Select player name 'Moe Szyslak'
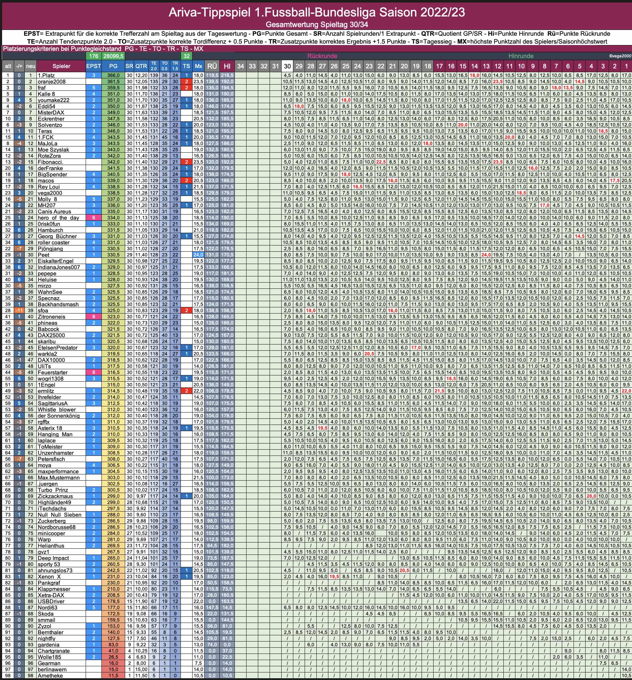632x680 pixels. tap(53, 150)
